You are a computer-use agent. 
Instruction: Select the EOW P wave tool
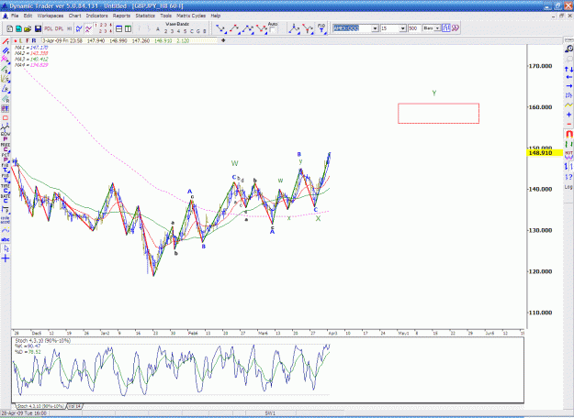coord(6,137)
